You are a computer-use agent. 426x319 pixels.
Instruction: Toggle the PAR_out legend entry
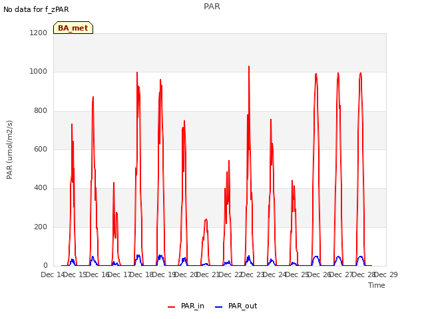coord(236,306)
